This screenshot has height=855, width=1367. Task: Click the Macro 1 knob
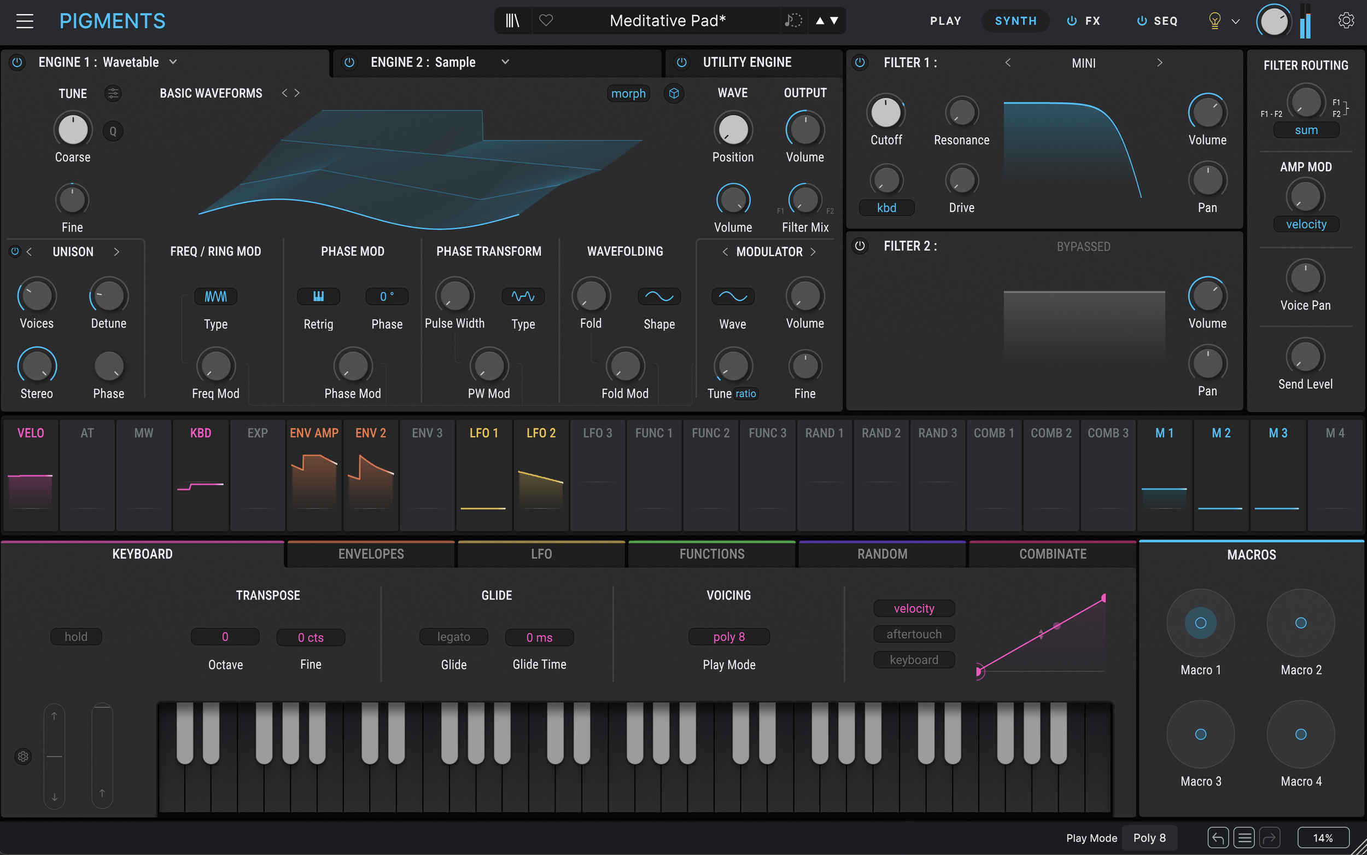pyautogui.click(x=1200, y=623)
